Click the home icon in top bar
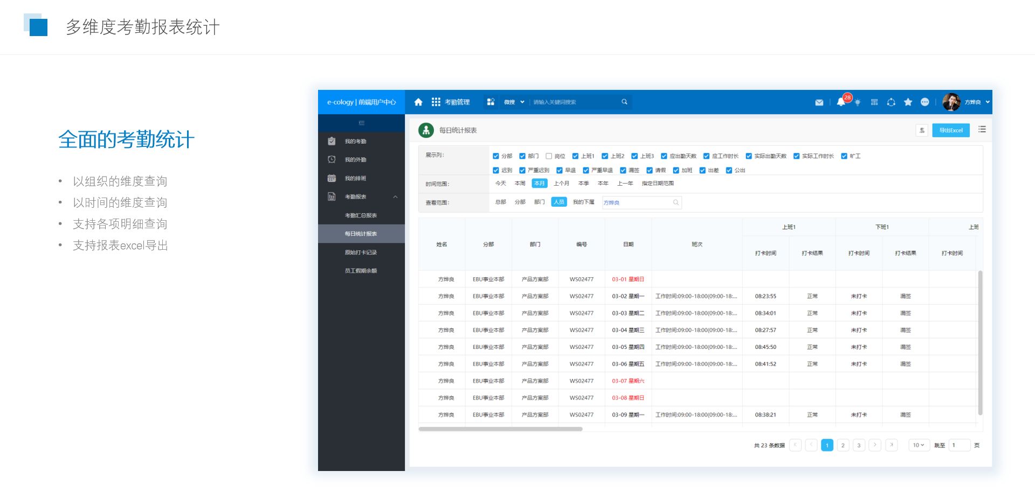 (x=418, y=102)
